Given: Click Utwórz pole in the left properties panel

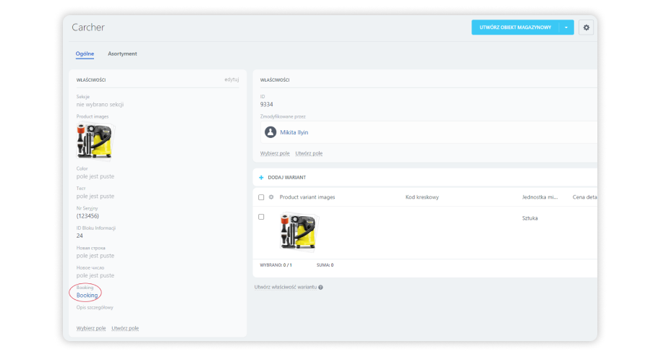Looking at the screenshot, I should pyautogui.click(x=125, y=328).
